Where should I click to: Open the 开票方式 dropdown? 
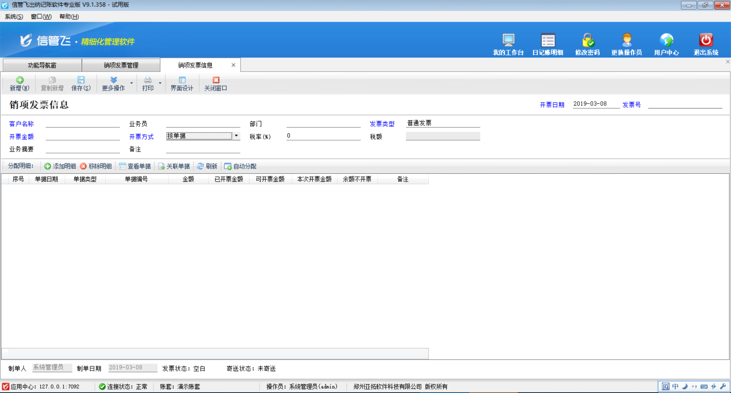(236, 136)
